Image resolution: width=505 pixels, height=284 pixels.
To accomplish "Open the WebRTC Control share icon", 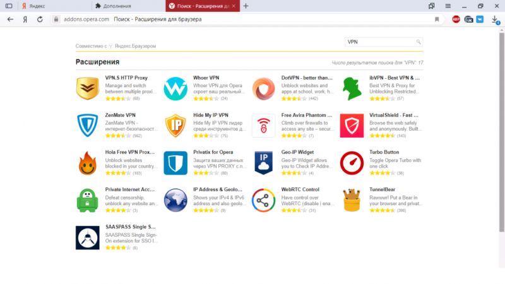I will [263, 200].
